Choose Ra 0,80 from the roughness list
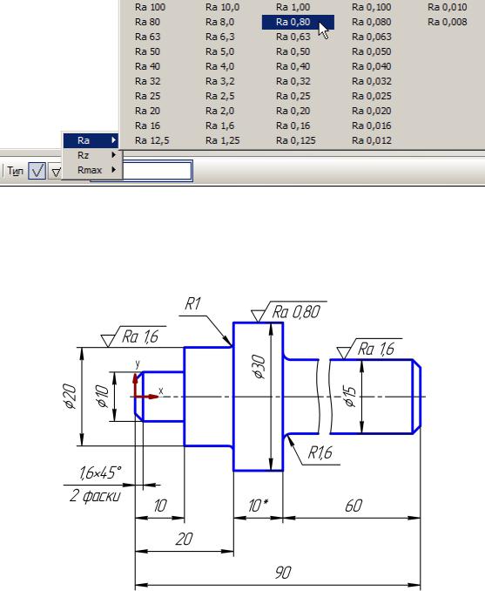Viewport: 485px width, 591px height. click(298, 23)
